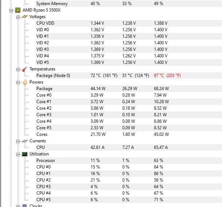Click the red 97 °C max temperature value
The image size is (222, 207).
pyautogui.click(x=159, y=76)
